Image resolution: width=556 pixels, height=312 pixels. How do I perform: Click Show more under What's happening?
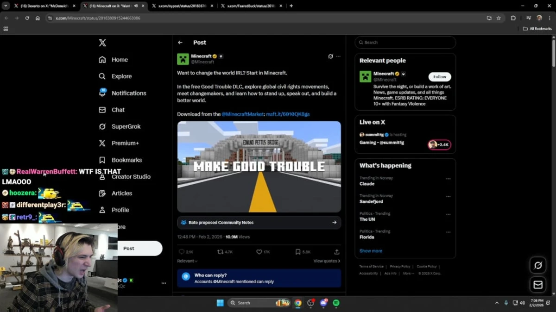pyautogui.click(x=371, y=251)
